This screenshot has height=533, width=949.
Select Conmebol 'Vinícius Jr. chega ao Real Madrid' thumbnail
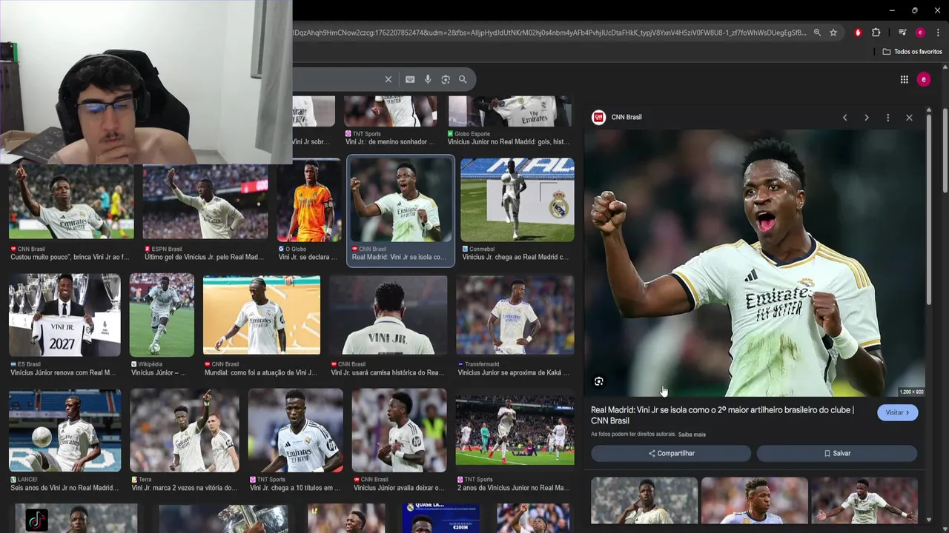(517, 200)
